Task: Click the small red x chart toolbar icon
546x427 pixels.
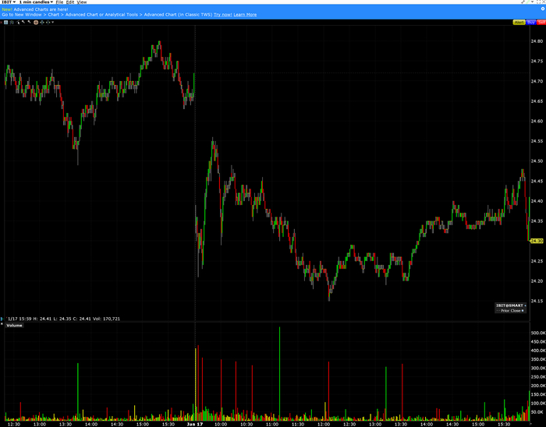Action: pyautogui.click(x=1, y=23)
